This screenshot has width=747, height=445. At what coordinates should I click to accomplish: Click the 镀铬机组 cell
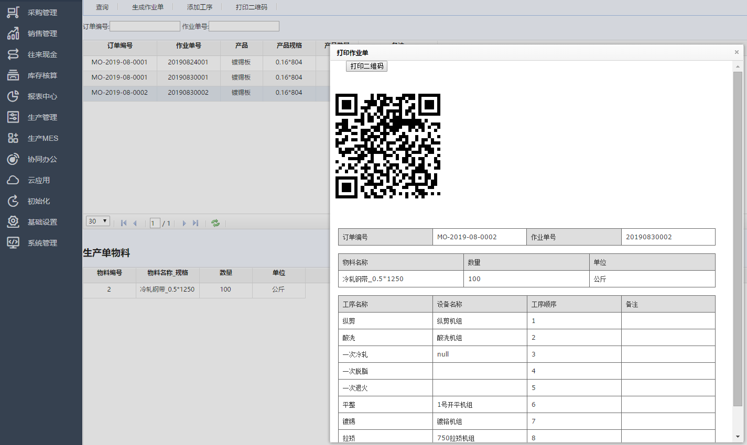point(480,421)
